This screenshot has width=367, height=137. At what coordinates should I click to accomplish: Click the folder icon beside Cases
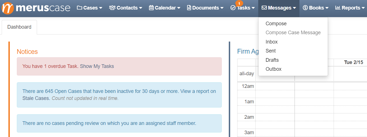(80, 8)
